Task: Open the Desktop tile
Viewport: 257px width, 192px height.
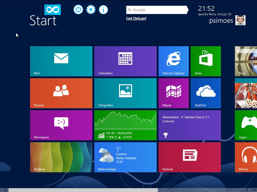Action: click(61, 157)
